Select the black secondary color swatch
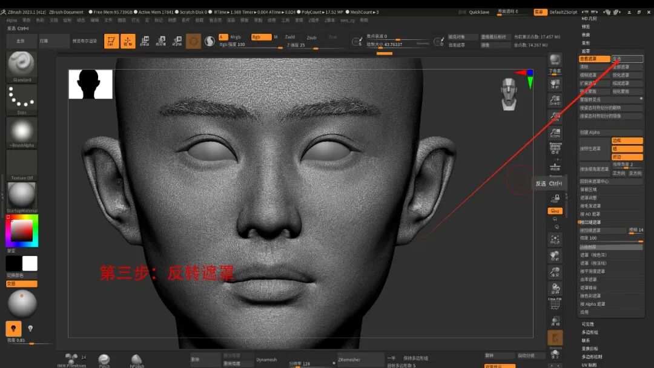Image resolution: width=654 pixels, height=368 pixels. coord(14,263)
